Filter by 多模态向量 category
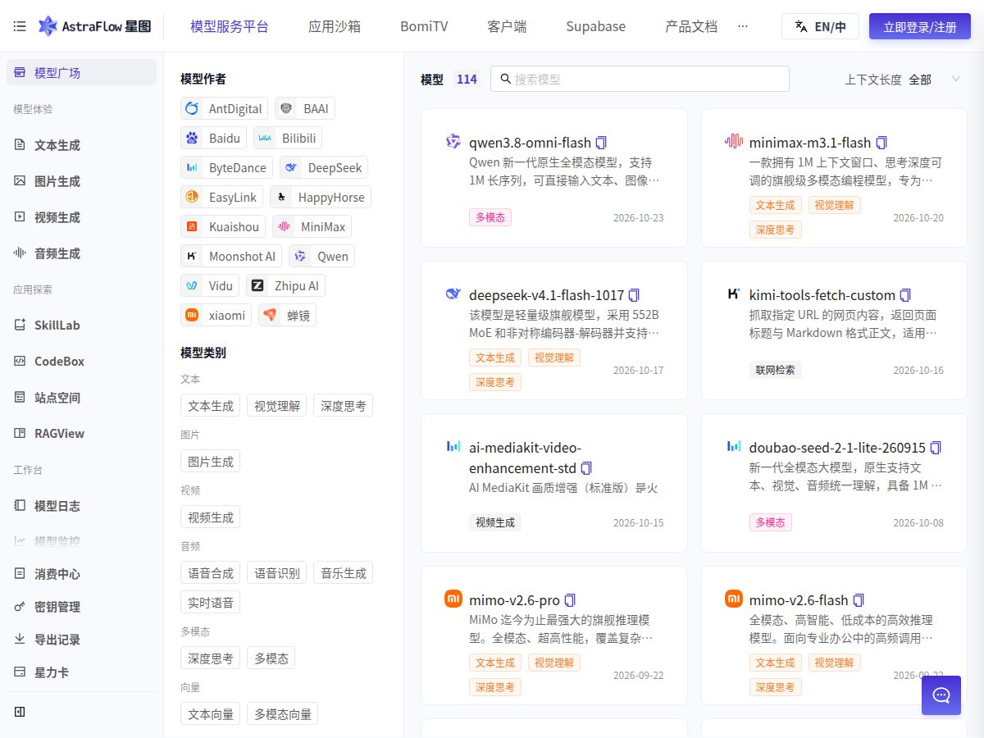984x738 pixels. click(283, 713)
